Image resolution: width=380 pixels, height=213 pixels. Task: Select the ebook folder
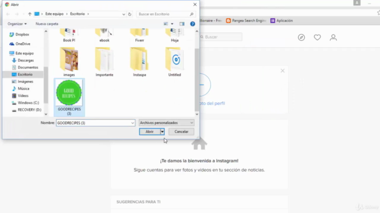tap(104, 35)
